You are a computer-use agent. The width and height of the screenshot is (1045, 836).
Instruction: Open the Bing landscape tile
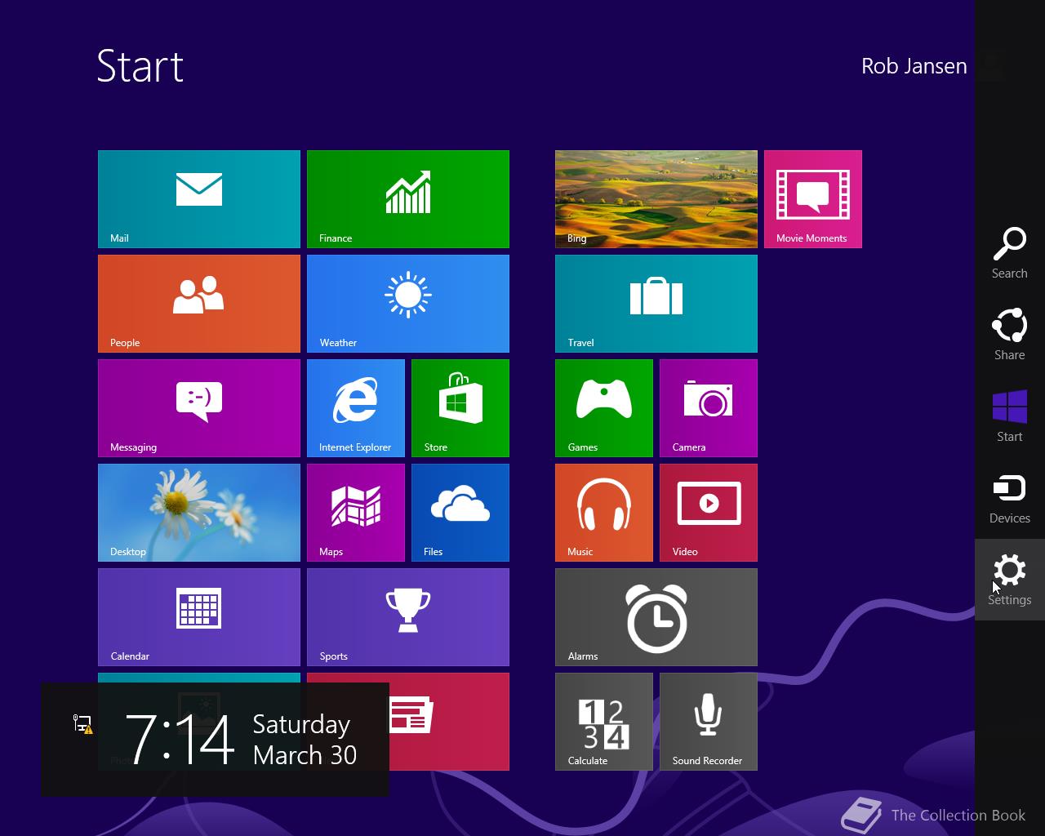coord(656,199)
